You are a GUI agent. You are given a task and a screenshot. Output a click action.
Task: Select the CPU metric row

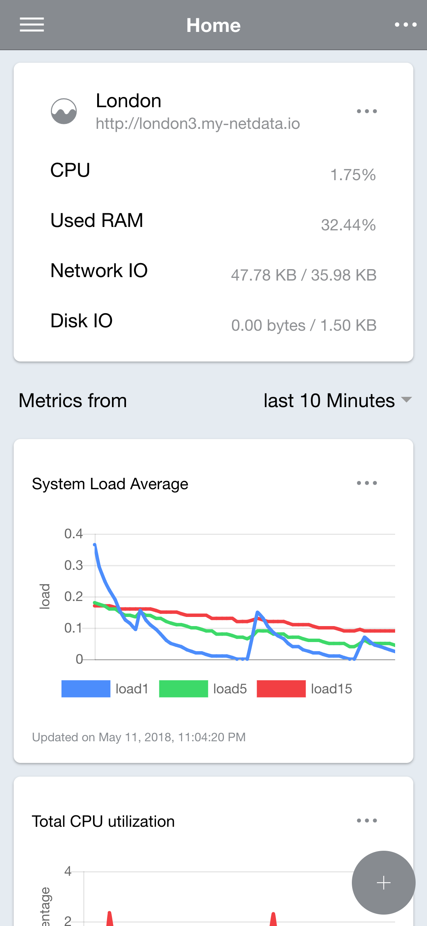point(213,171)
